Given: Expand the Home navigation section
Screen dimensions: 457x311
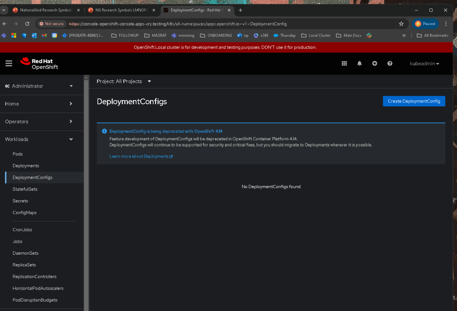Looking at the screenshot, I should (39, 104).
